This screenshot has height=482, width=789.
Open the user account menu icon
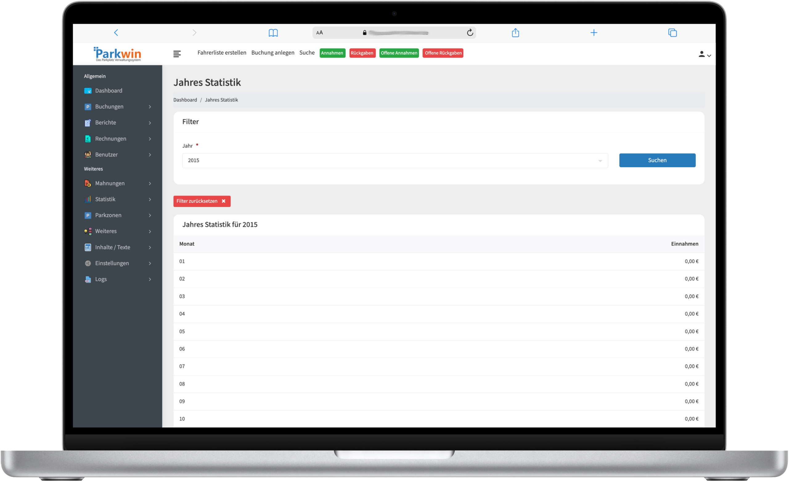tap(704, 54)
